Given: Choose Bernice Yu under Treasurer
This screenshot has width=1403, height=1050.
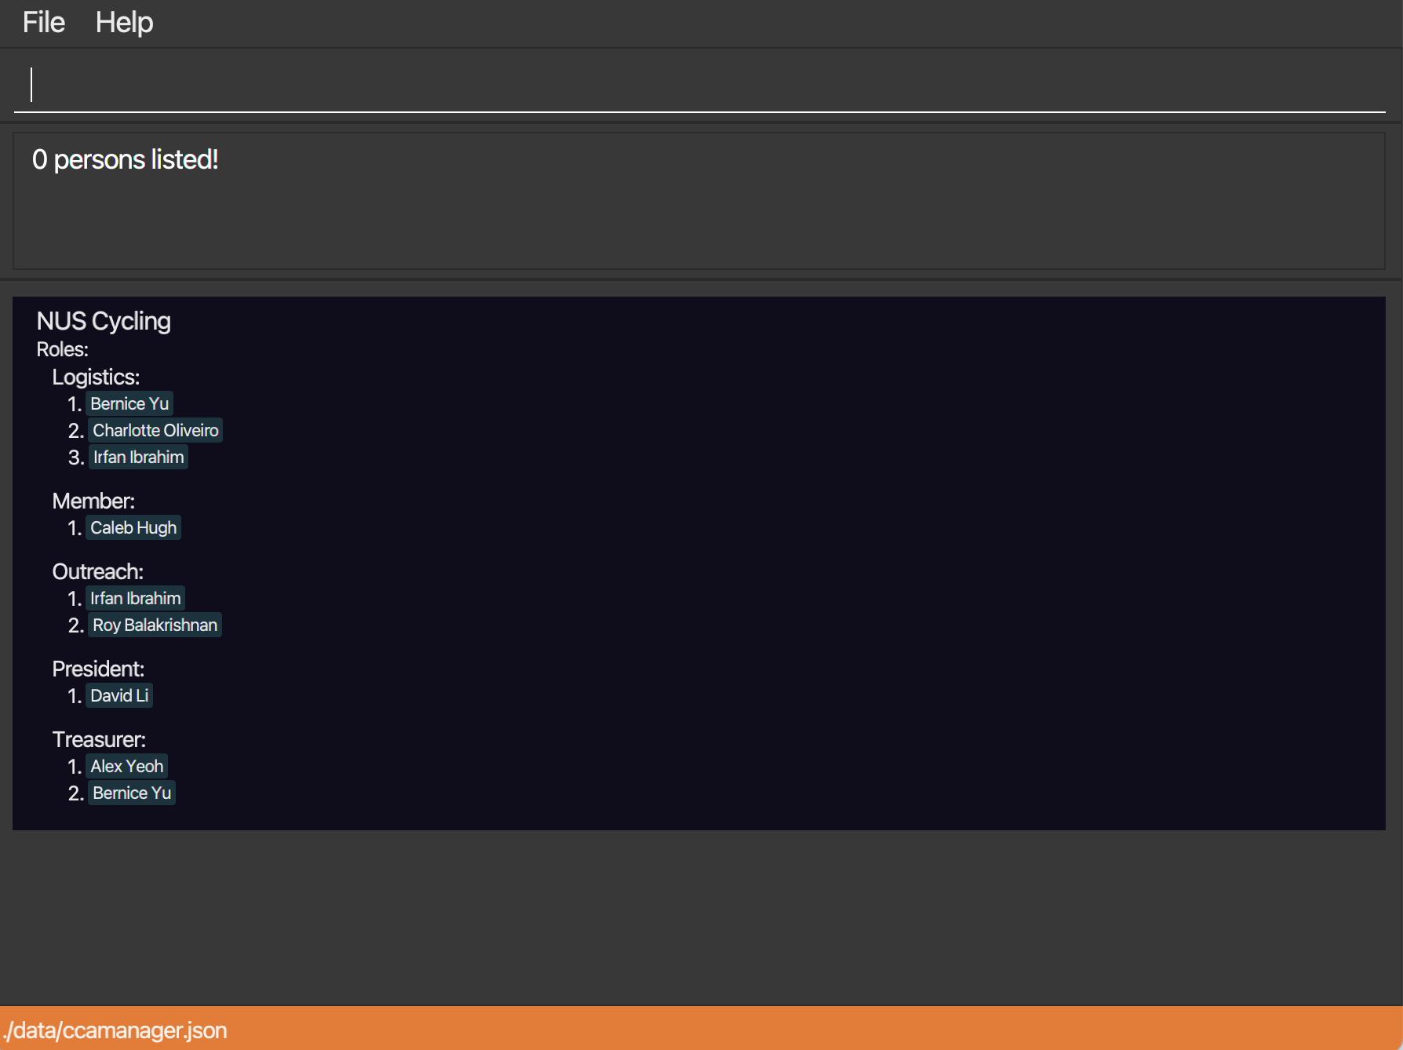Looking at the screenshot, I should click(132, 793).
